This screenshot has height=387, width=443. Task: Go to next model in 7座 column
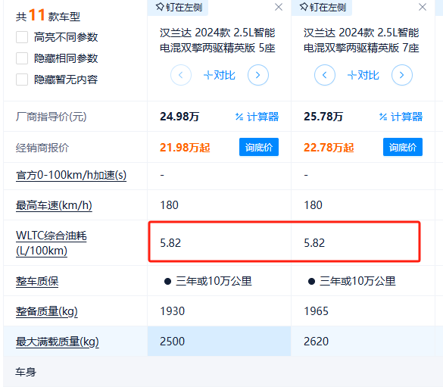[402, 75]
